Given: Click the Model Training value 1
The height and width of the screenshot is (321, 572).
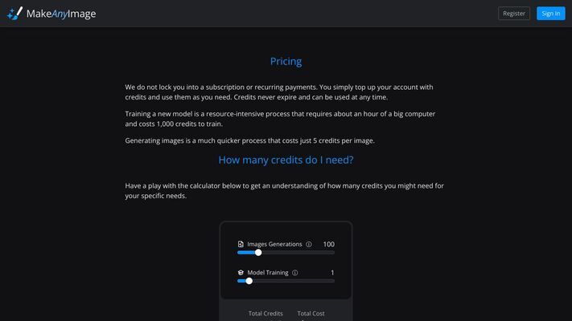Looking at the screenshot, I should [x=332, y=273].
